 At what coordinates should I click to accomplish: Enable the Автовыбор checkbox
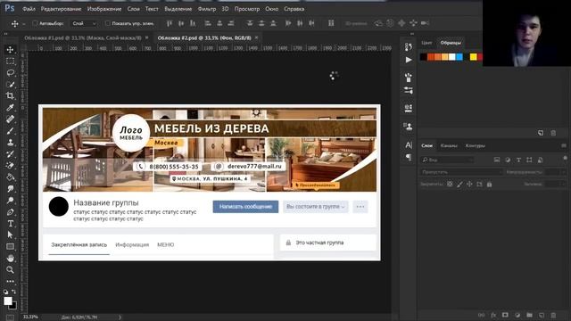(35, 23)
